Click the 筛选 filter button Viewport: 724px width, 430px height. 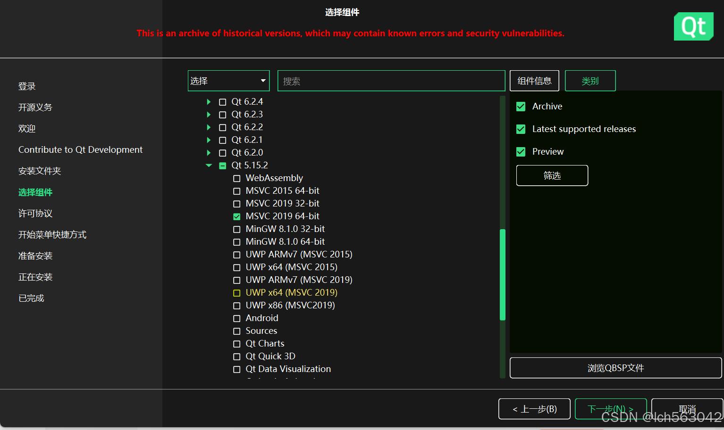[552, 175]
